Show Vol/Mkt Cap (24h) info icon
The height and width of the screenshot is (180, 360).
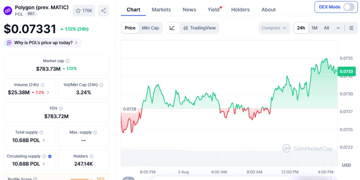pyautogui.click(x=101, y=85)
